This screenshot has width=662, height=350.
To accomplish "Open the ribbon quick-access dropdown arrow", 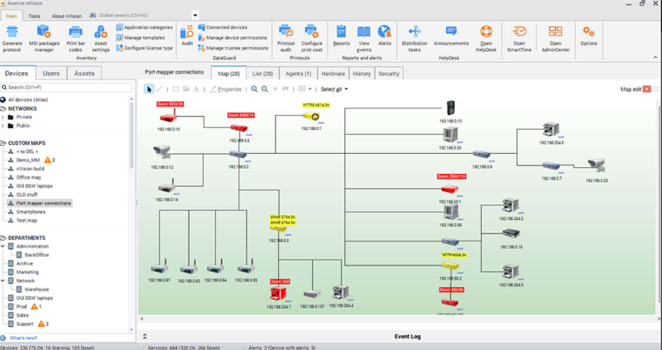I will click(195, 16).
